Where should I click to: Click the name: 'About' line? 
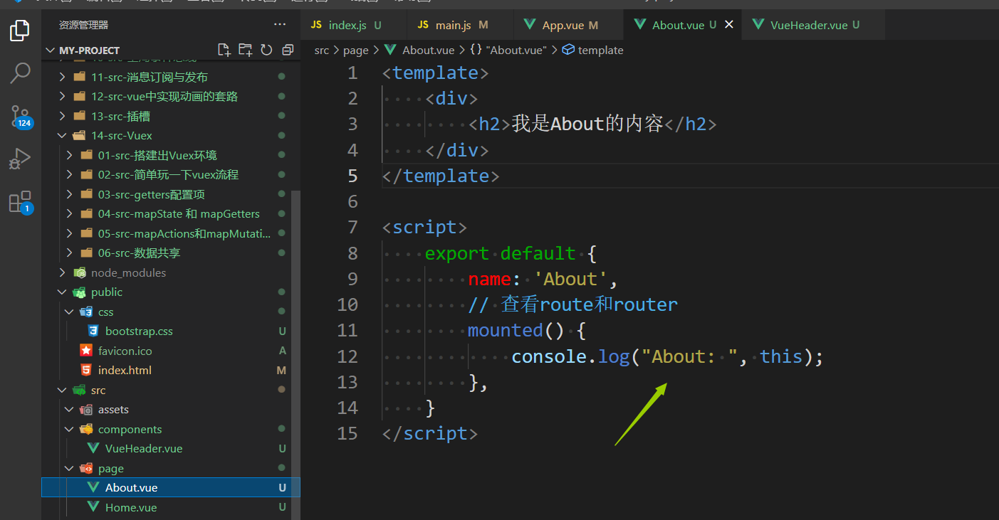pyautogui.click(x=543, y=279)
